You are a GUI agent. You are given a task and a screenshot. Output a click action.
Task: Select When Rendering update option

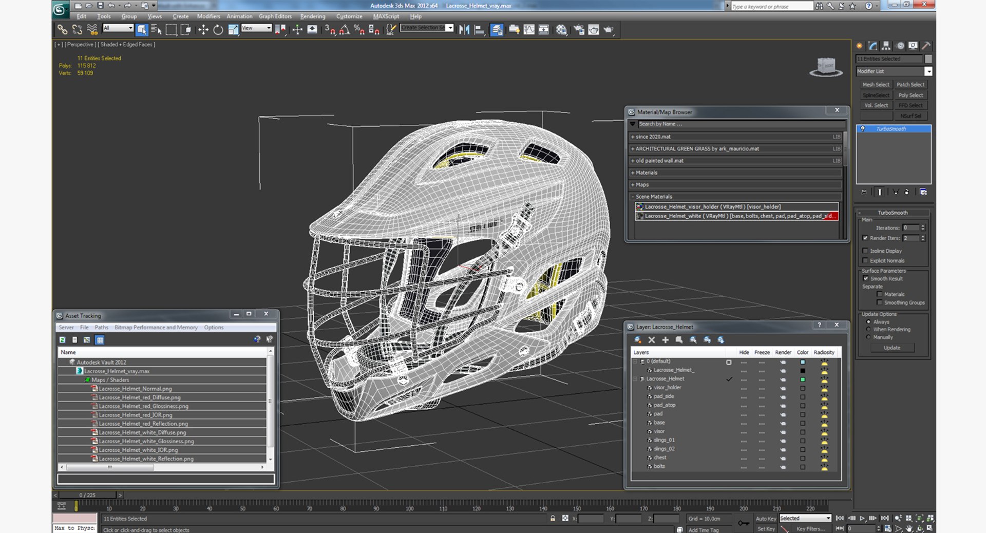click(868, 329)
